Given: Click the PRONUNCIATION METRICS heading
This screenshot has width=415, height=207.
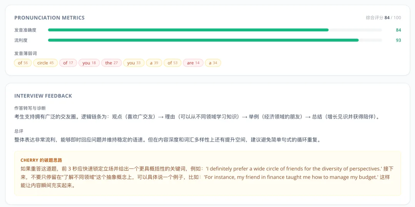Looking at the screenshot, I should tap(50, 18).
